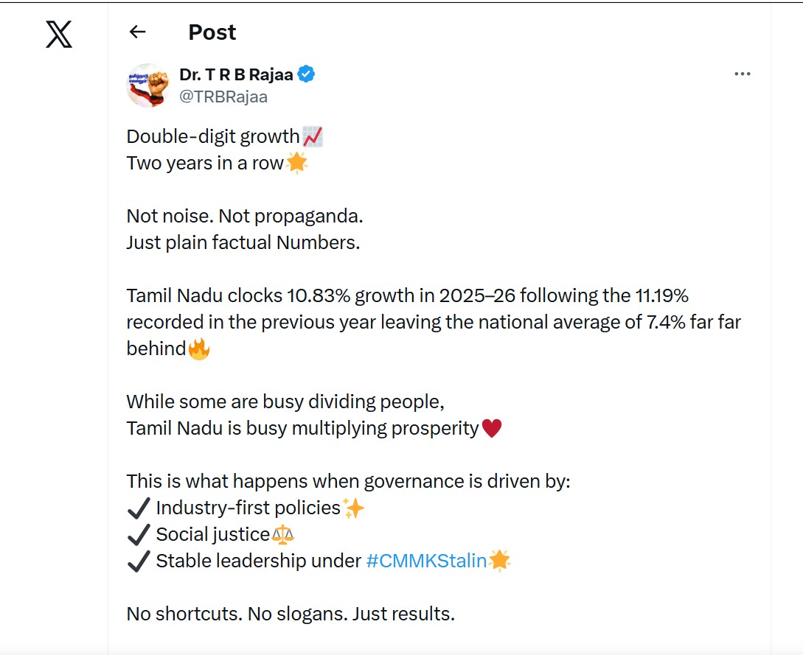Click the glowing star emoji after 'Two years in a row'
The height and width of the screenshot is (655, 803).
pos(296,163)
